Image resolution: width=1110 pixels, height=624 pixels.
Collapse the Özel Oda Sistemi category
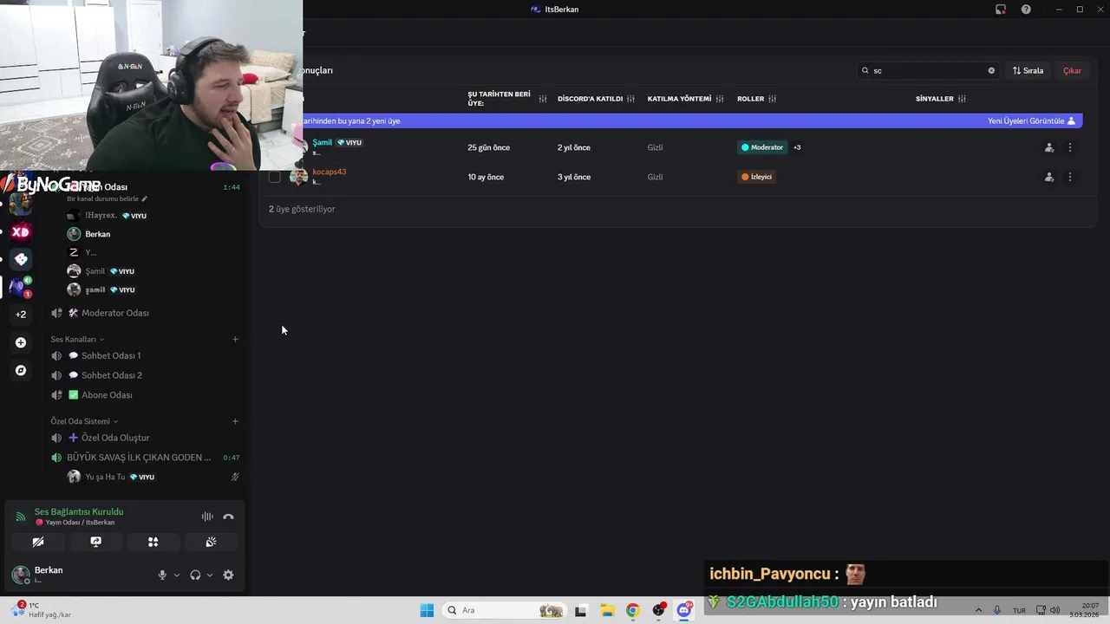tap(84, 421)
